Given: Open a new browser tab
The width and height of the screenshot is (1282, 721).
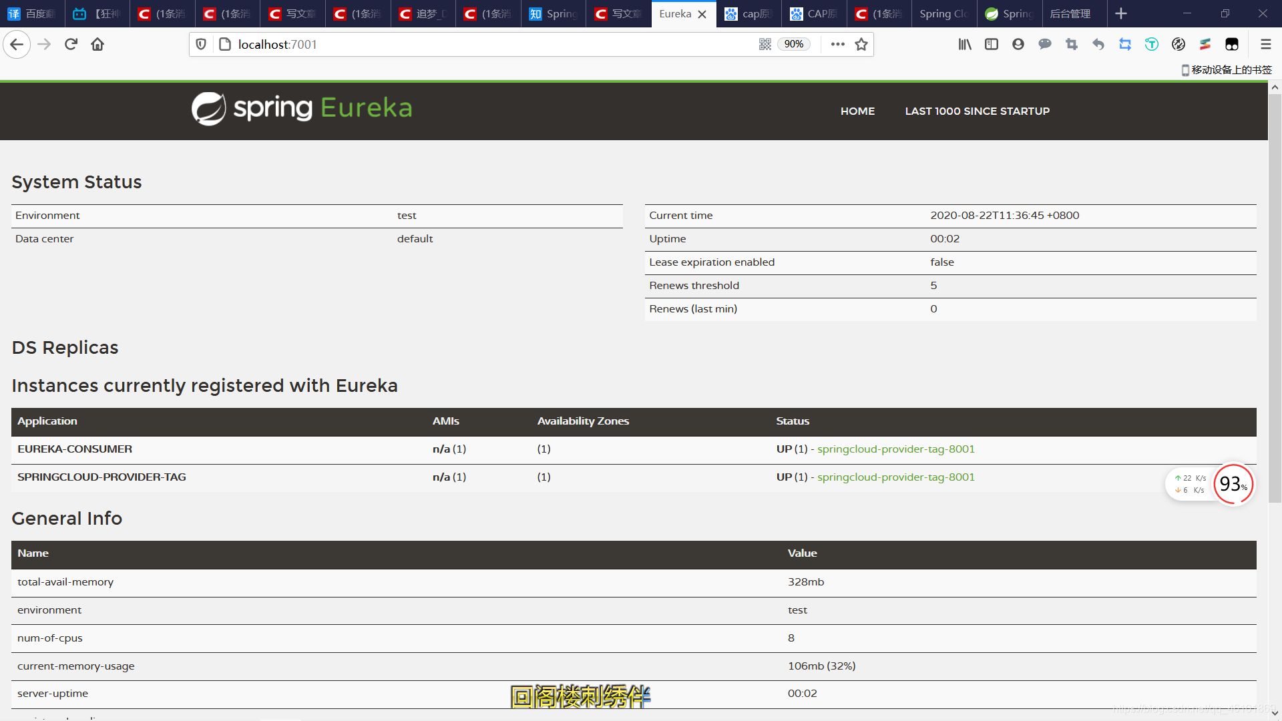Looking at the screenshot, I should (1121, 13).
